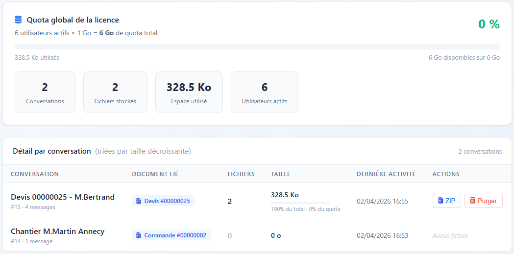Viewport: 514px width, 254px height.
Task: Select the Fichiers stockés stat card
Action: 115,92
